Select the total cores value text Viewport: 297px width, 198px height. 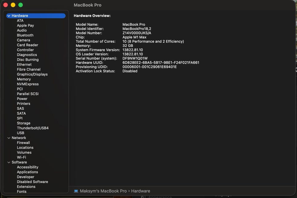click(153, 41)
